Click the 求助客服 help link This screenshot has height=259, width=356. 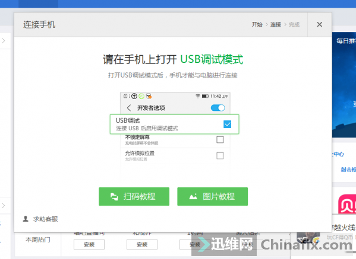[x=45, y=219]
